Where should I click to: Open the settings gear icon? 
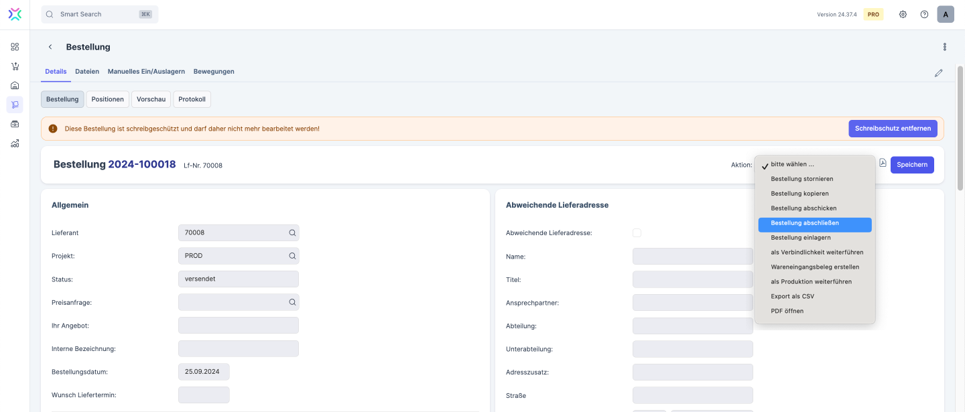(x=903, y=14)
